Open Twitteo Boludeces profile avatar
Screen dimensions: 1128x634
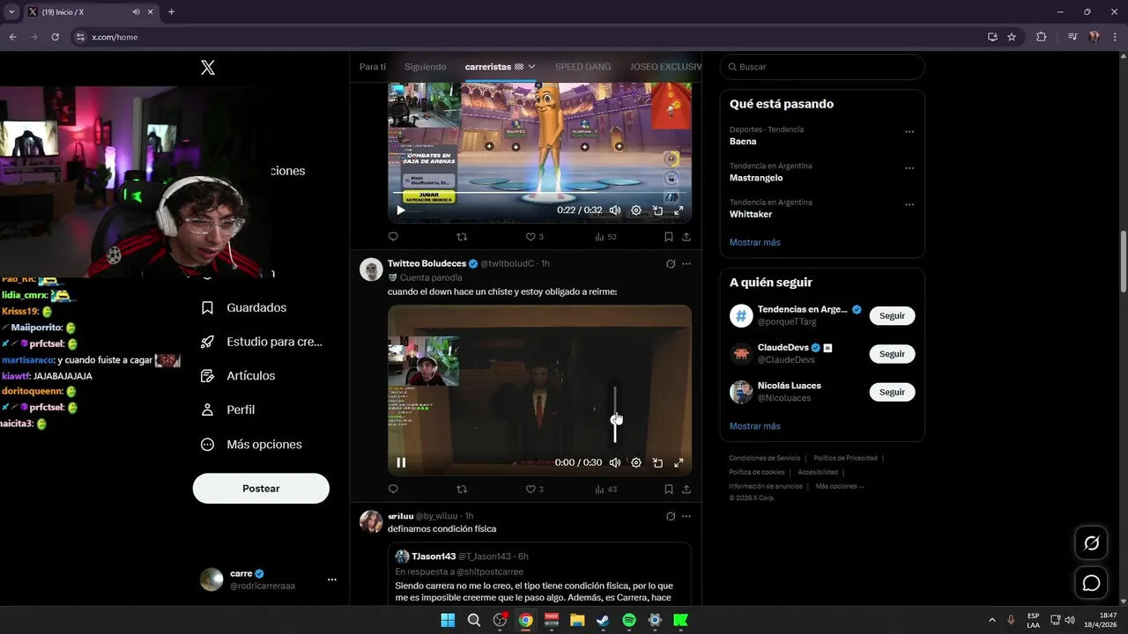pos(371,269)
